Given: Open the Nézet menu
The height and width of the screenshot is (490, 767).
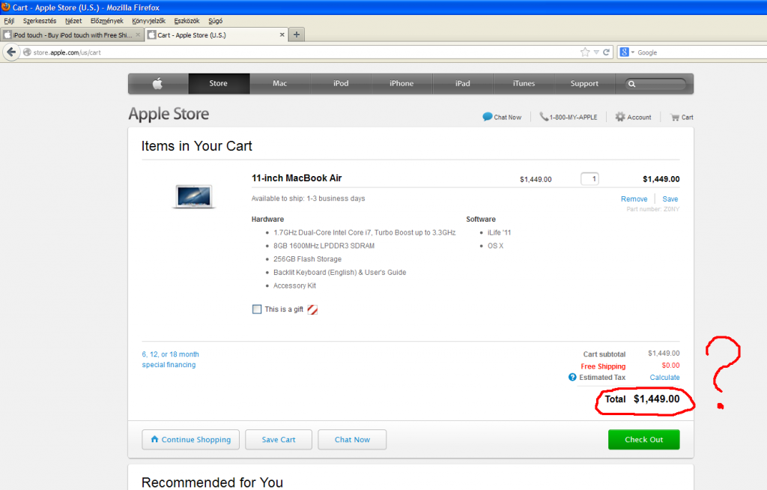Looking at the screenshot, I should (x=73, y=21).
